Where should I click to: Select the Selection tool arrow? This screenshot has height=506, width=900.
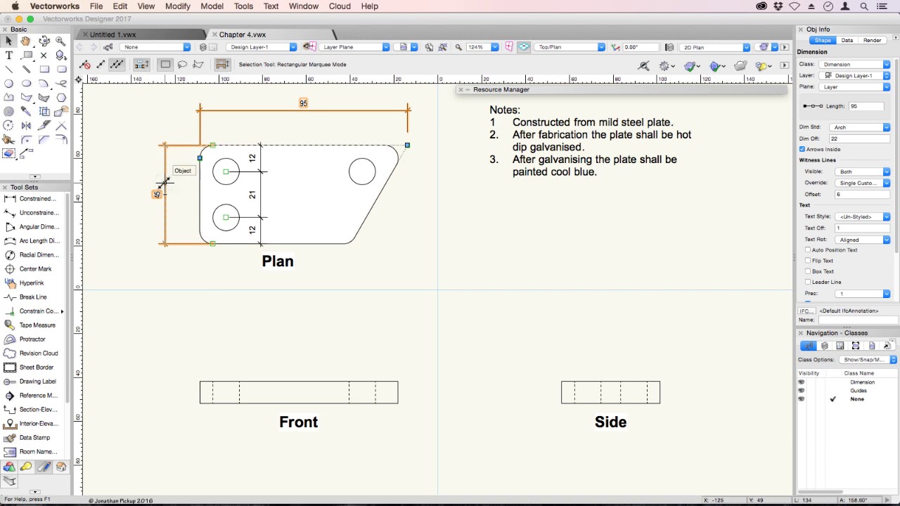click(x=8, y=40)
